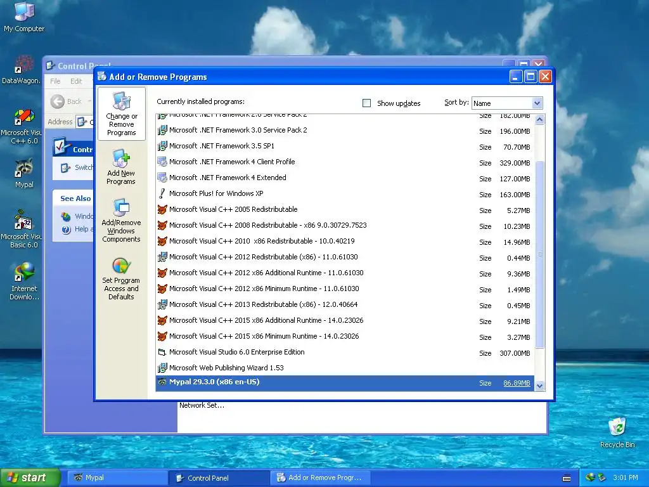The width and height of the screenshot is (649, 487).
Task: Click the programs list scrollbar thumb
Action: point(539,254)
